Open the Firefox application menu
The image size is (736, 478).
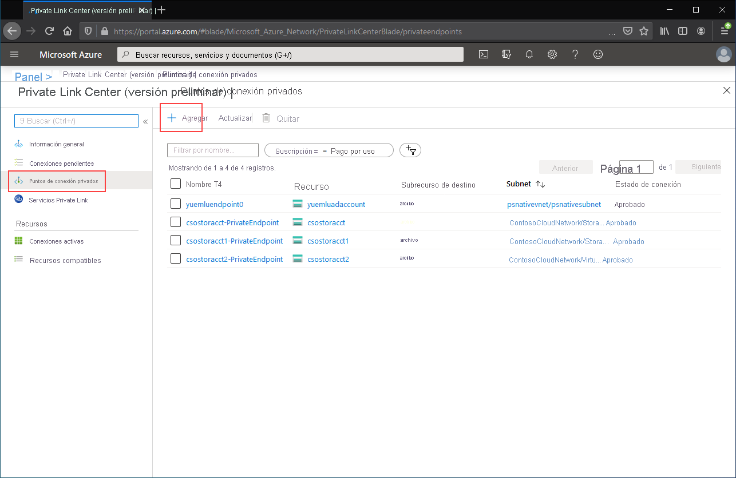pyautogui.click(x=725, y=31)
